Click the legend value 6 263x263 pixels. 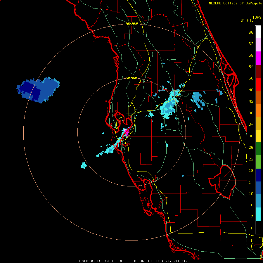[252, 205]
